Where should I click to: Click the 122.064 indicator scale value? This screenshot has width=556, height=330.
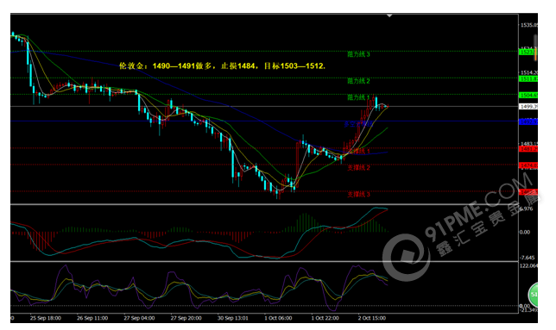pyautogui.click(x=528, y=265)
